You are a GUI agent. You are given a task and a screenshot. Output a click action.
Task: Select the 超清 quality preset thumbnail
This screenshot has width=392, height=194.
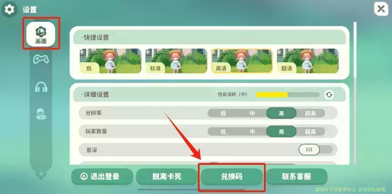308,61
